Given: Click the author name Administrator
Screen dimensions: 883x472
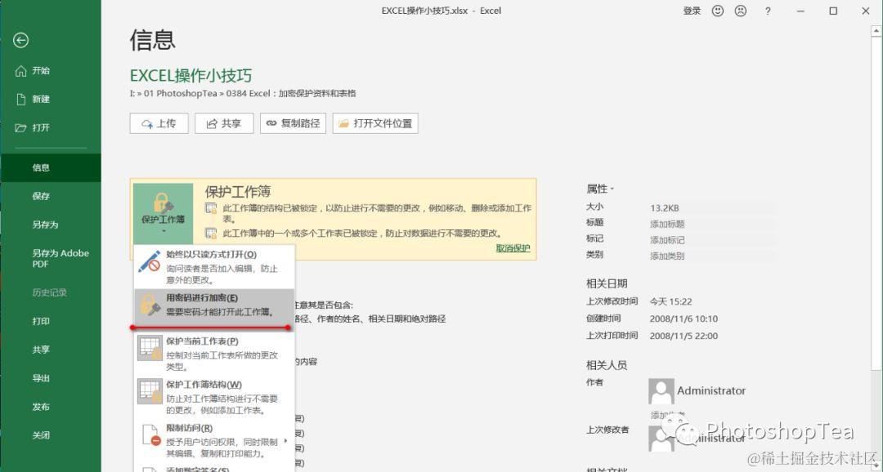Looking at the screenshot, I should click(x=711, y=390).
